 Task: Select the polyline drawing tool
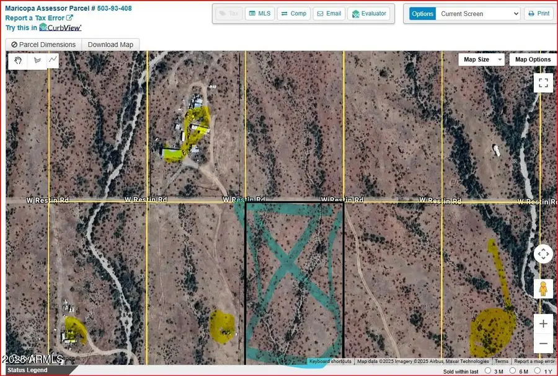pyautogui.click(x=52, y=60)
